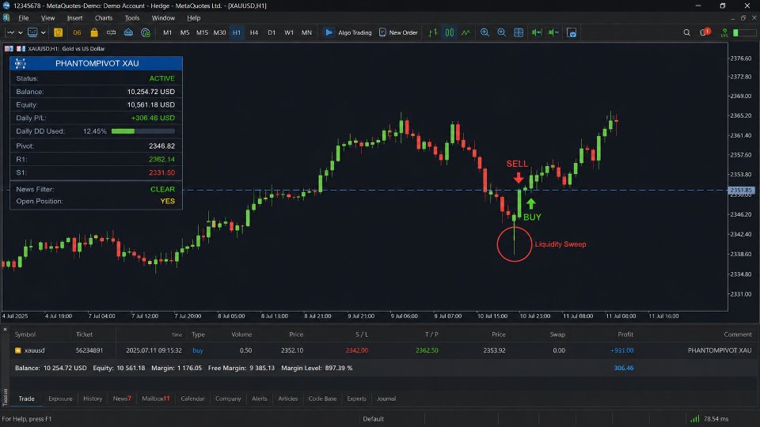Open the Calendar tab
This screenshot has height=427, width=760.
pos(192,399)
